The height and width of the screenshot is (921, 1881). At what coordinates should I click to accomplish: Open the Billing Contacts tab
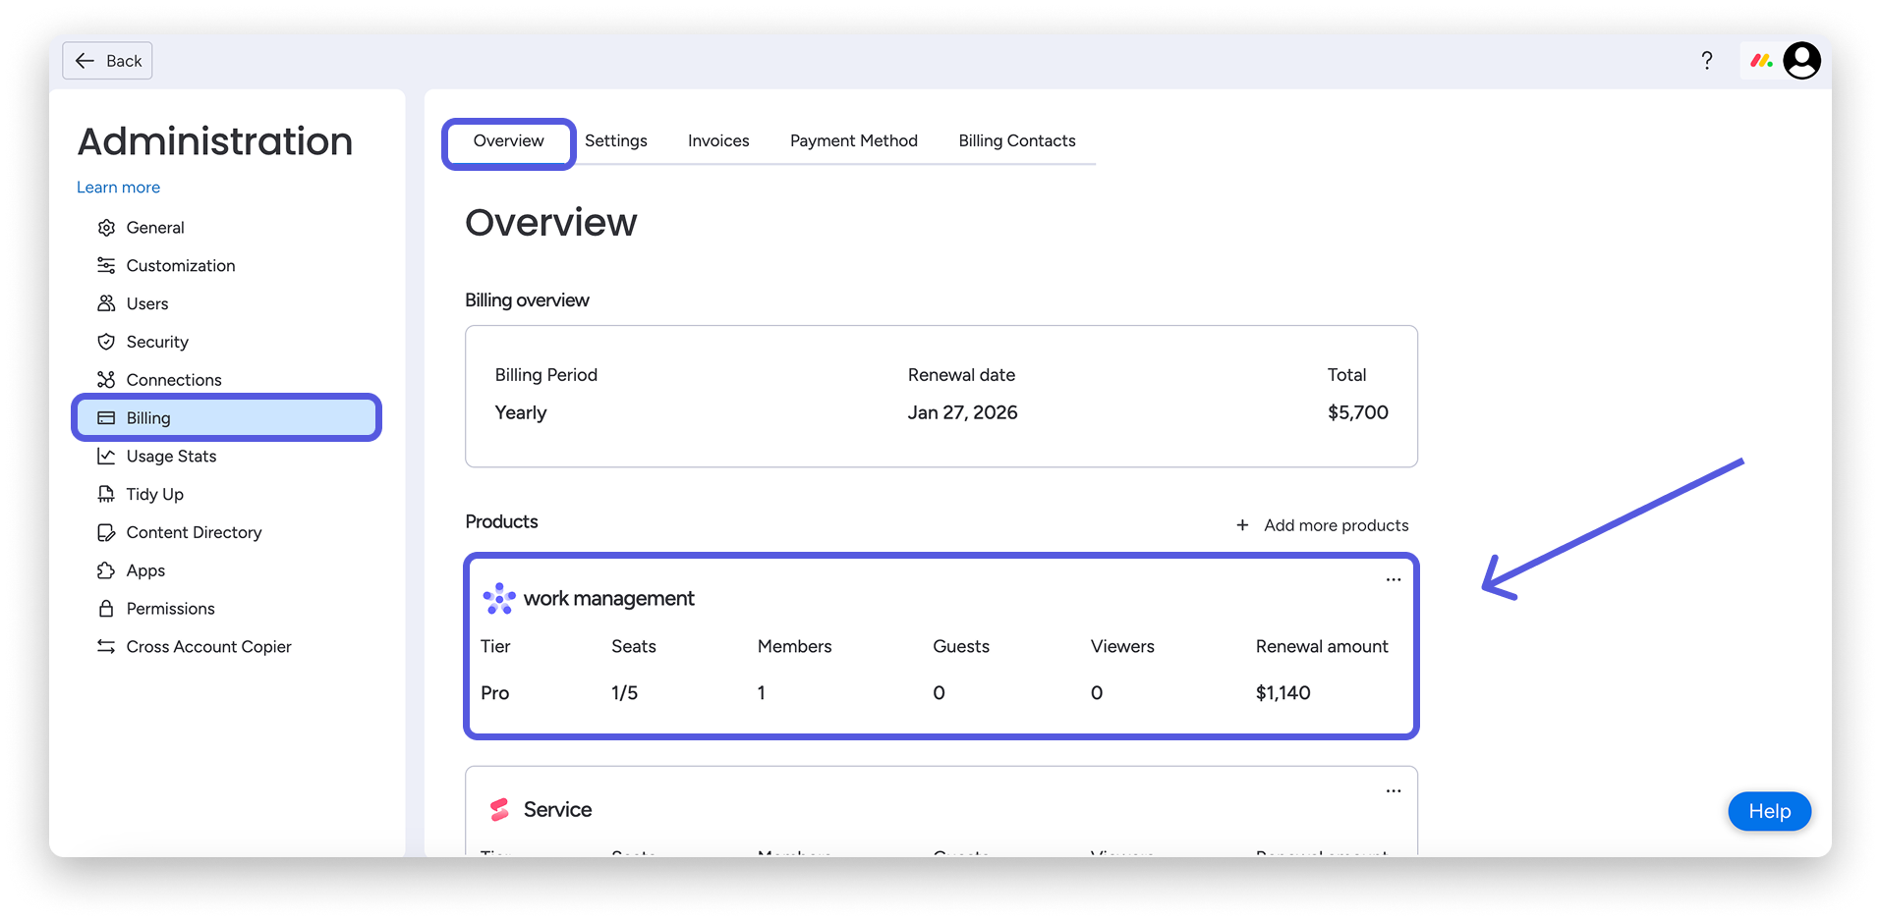[x=1017, y=141]
